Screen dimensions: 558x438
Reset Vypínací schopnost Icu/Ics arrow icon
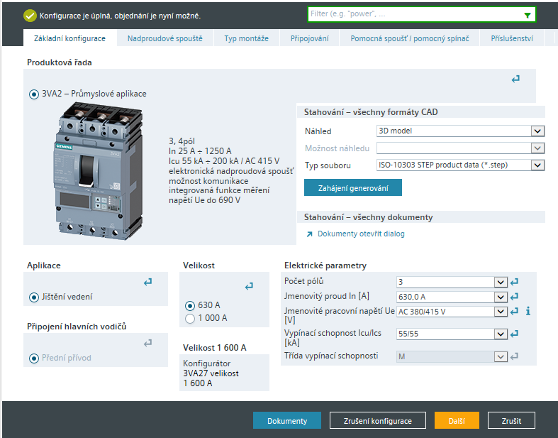click(x=514, y=334)
